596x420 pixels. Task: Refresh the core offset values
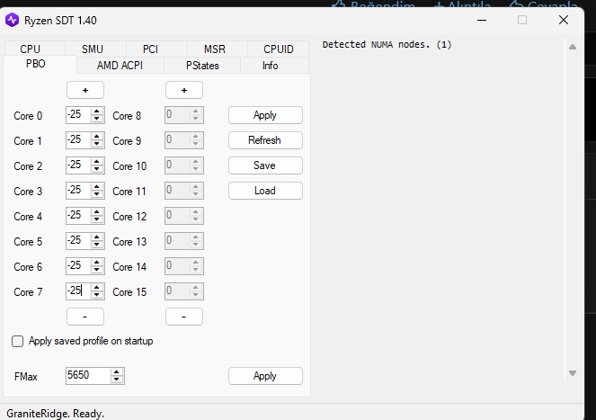265,140
